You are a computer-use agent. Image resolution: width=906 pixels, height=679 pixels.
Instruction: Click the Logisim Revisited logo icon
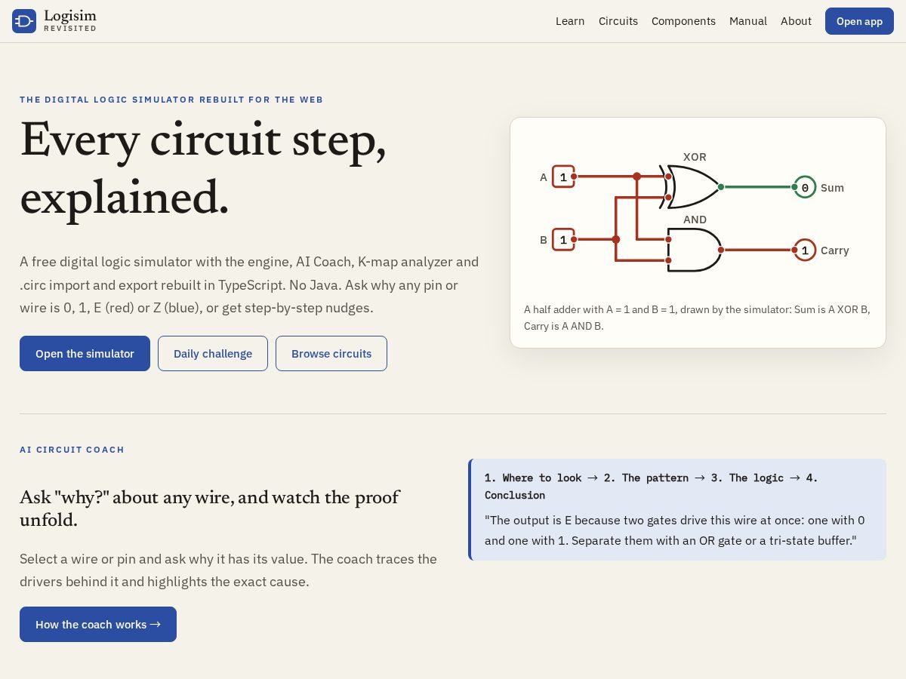(24, 21)
